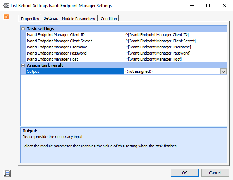Edit the Username value field
Screen dimensions: 233x180
tap(175, 47)
